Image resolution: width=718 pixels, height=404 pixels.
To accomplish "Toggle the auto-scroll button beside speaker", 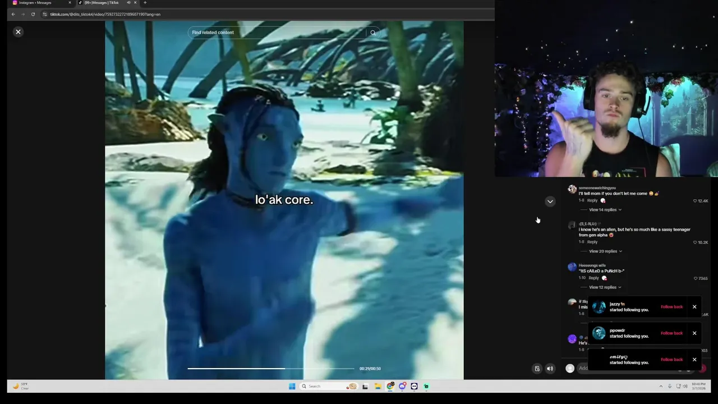I will [537, 369].
